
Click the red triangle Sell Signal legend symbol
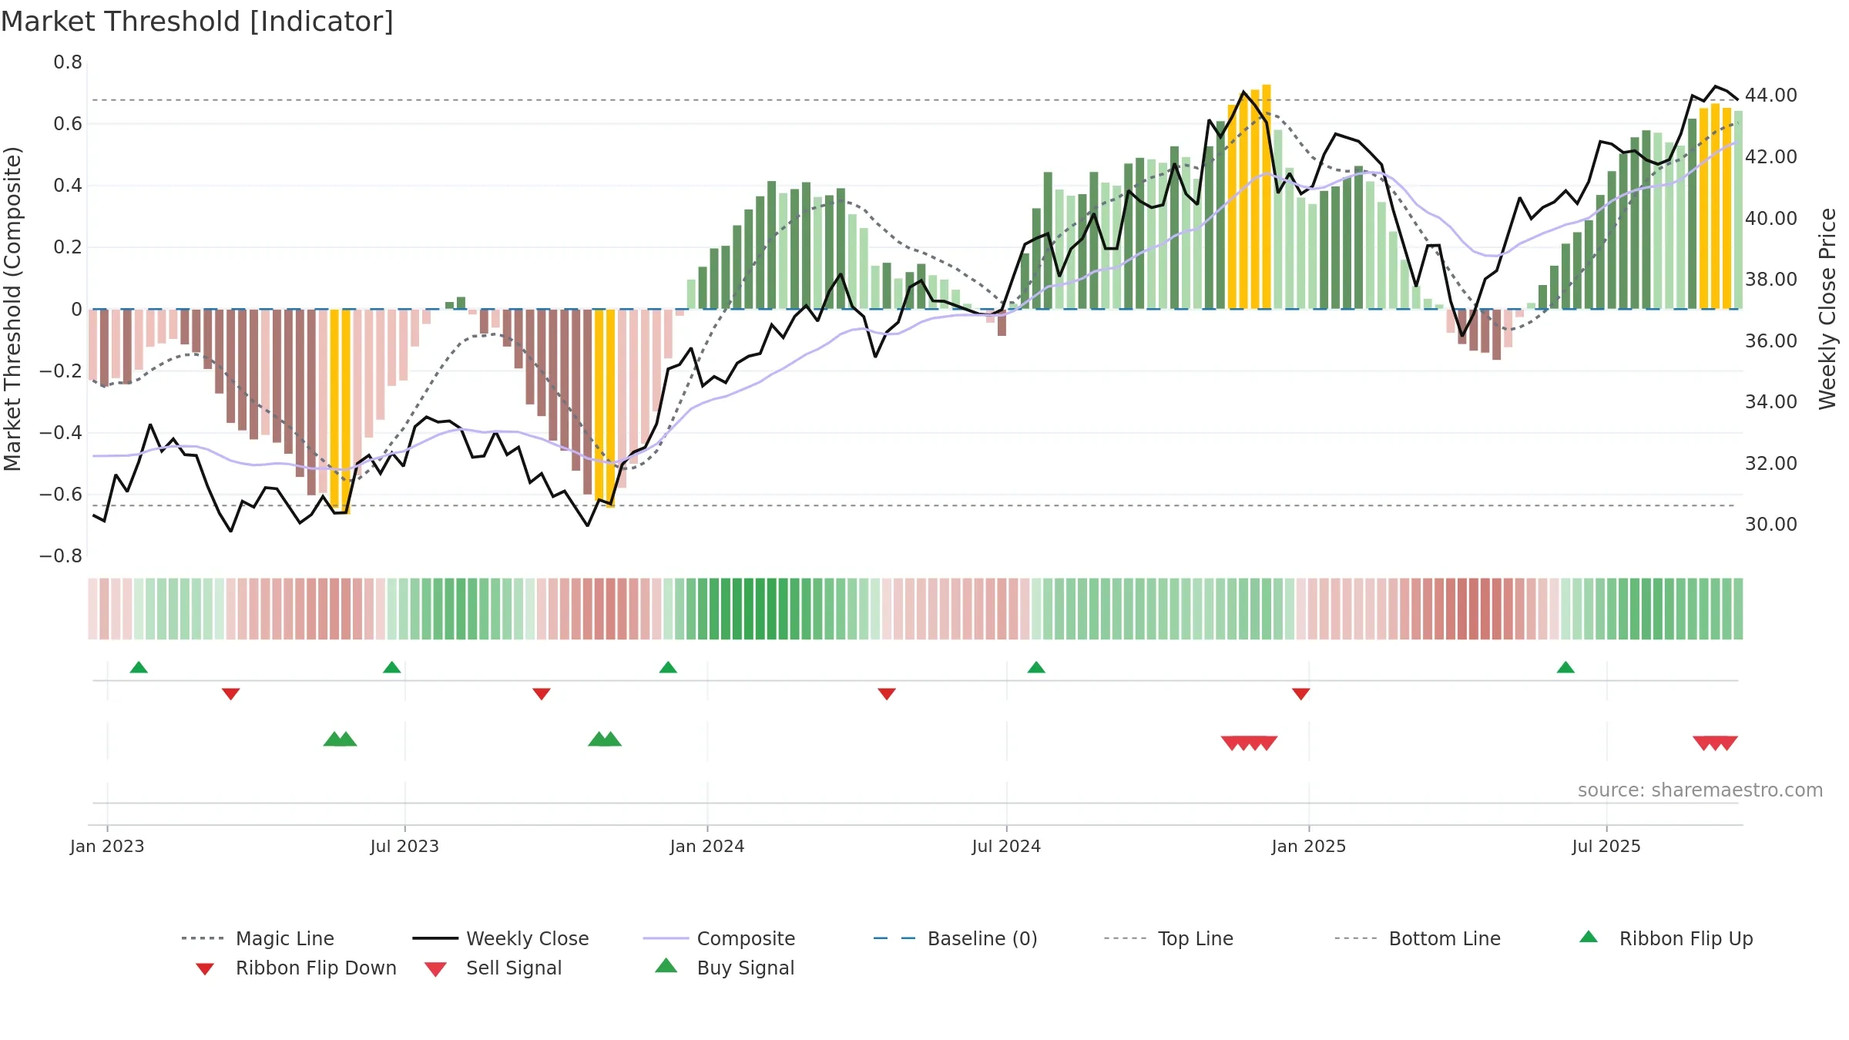tap(435, 969)
